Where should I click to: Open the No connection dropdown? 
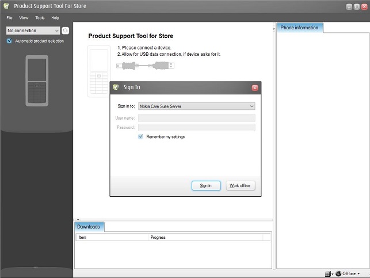pos(33,31)
